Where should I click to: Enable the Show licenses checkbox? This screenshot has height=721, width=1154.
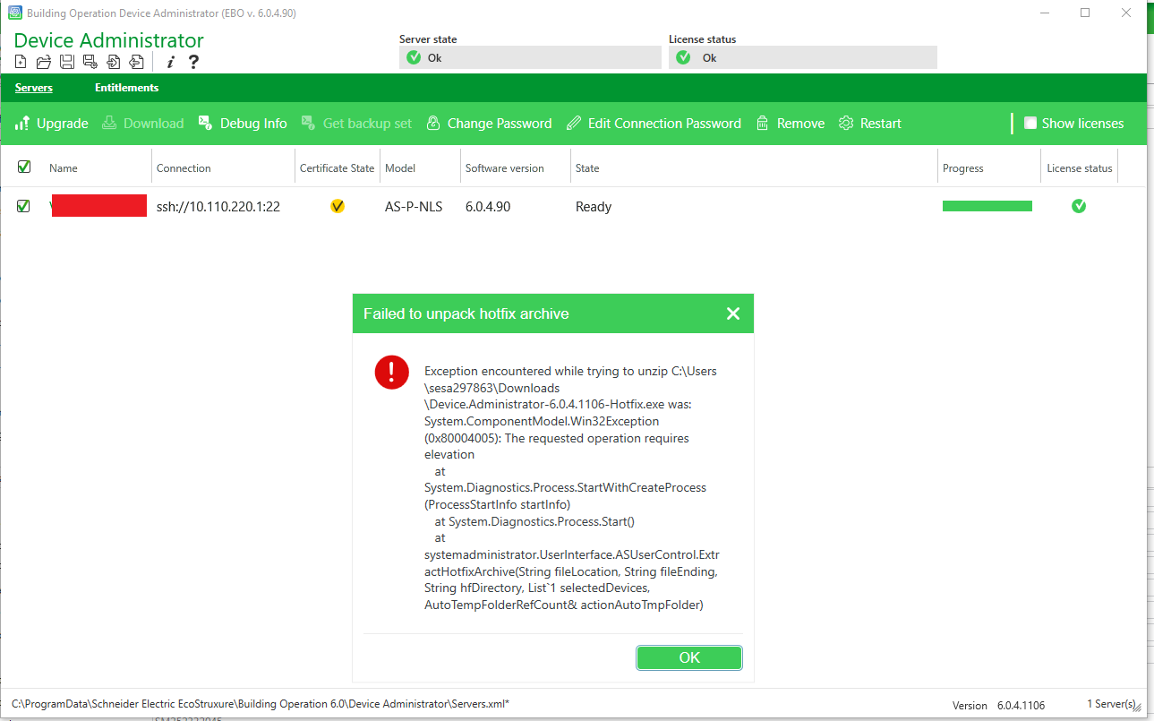[x=1030, y=124]
